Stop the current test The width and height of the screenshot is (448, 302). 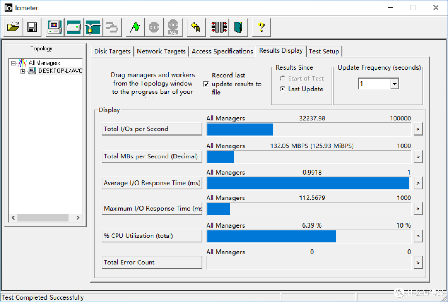154,27
